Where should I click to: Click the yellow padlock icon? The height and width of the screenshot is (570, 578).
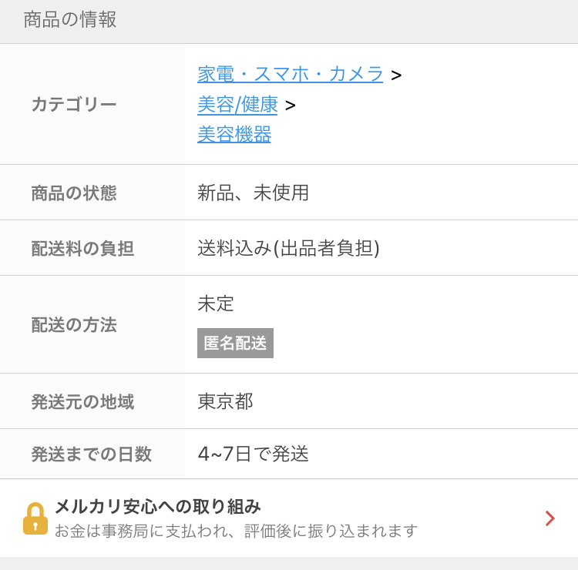(35, 518)
